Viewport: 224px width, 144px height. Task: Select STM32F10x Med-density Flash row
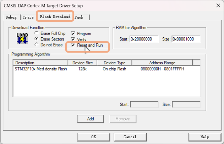(106, 69)
